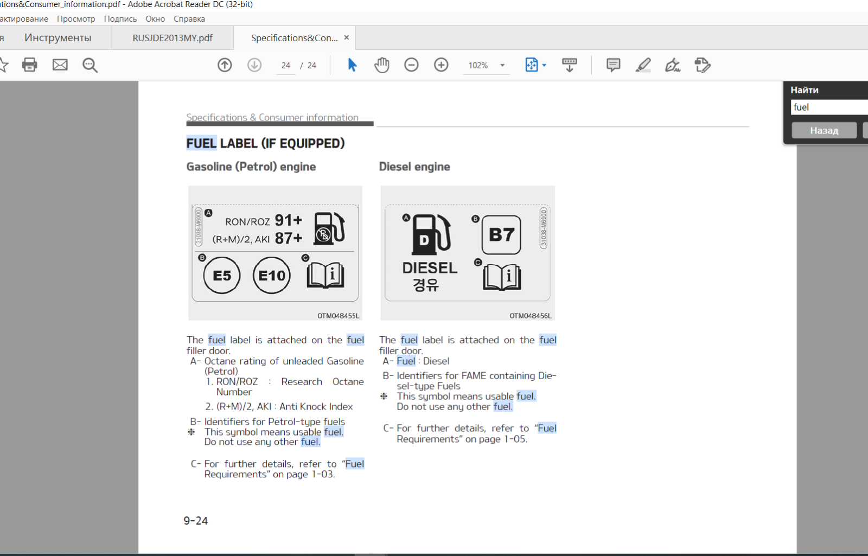
Task: Expand the fit page options arrow
Action: pyautogui.click(x=544, y=65)
